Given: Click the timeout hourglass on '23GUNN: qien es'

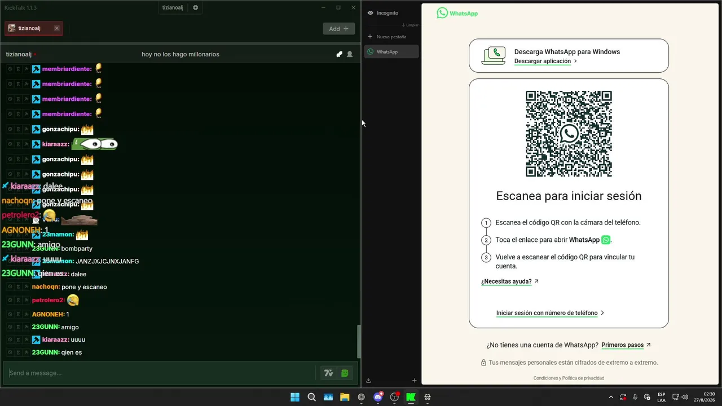Looking at the screenshot, I should pos(17,352).
